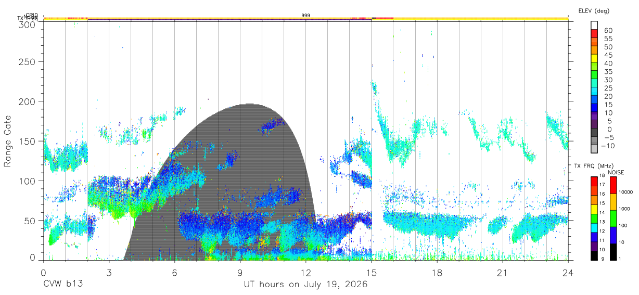Image resolution: width=639 pixels, height=295 pixels.
Task: Click the 55 label on ELEV colorbar
Action: click(x=608, y=39)
